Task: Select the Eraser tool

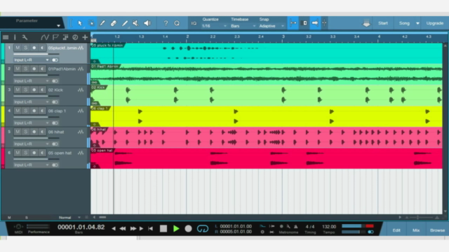Action: coord(114,23)
